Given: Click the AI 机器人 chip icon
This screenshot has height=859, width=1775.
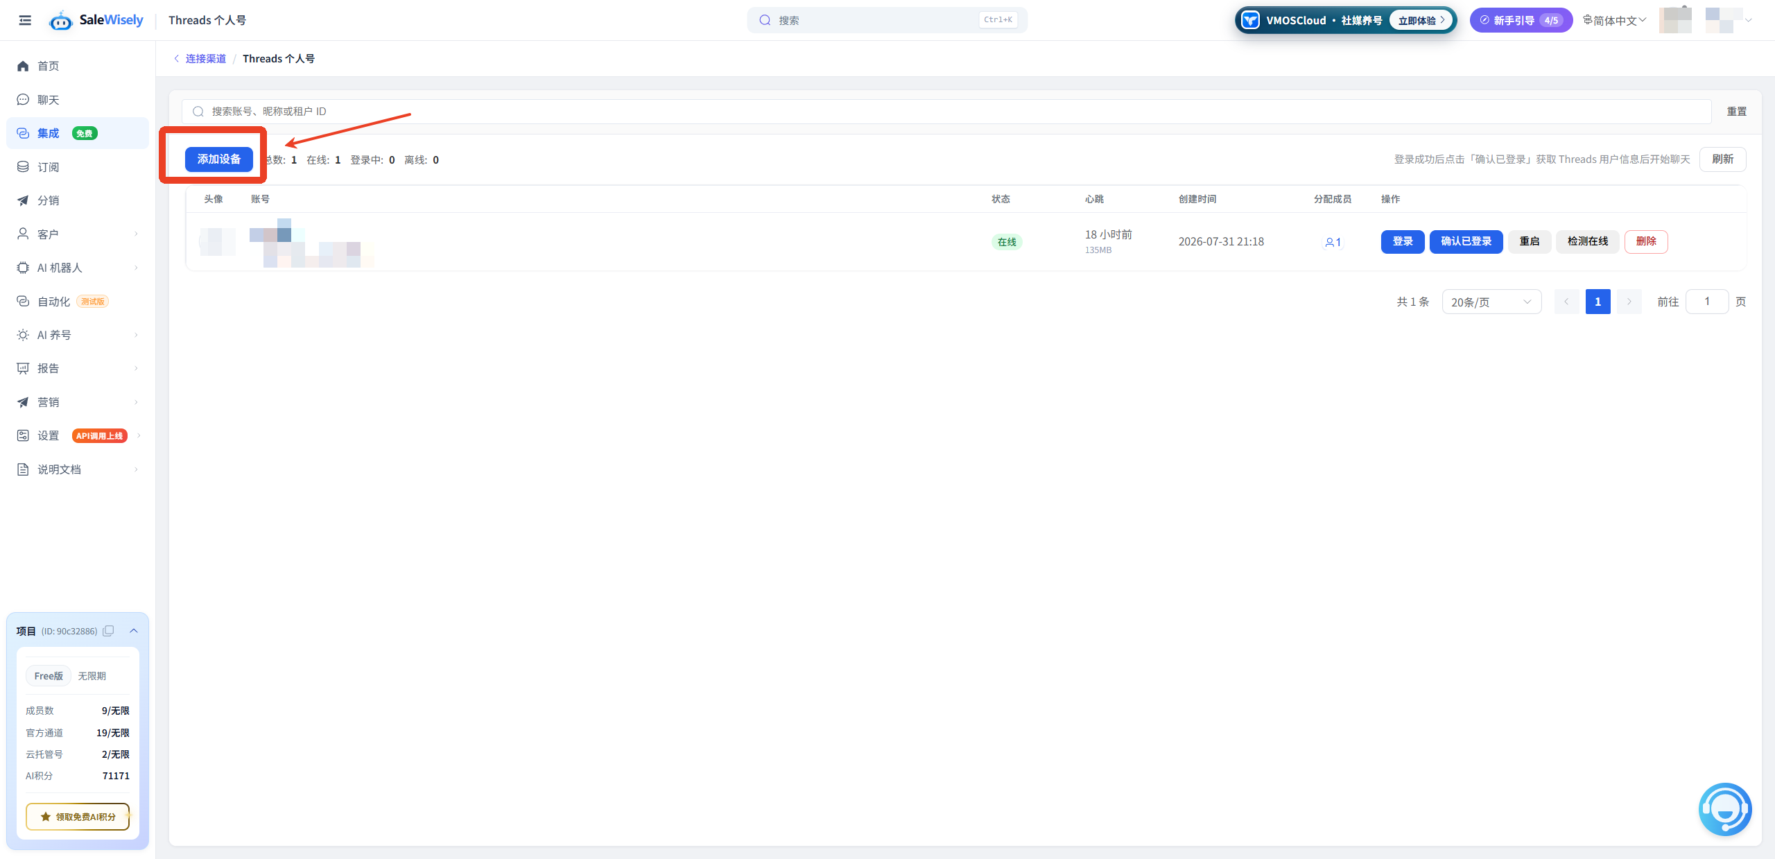Looking at the screenshot, I should (23, 268).
